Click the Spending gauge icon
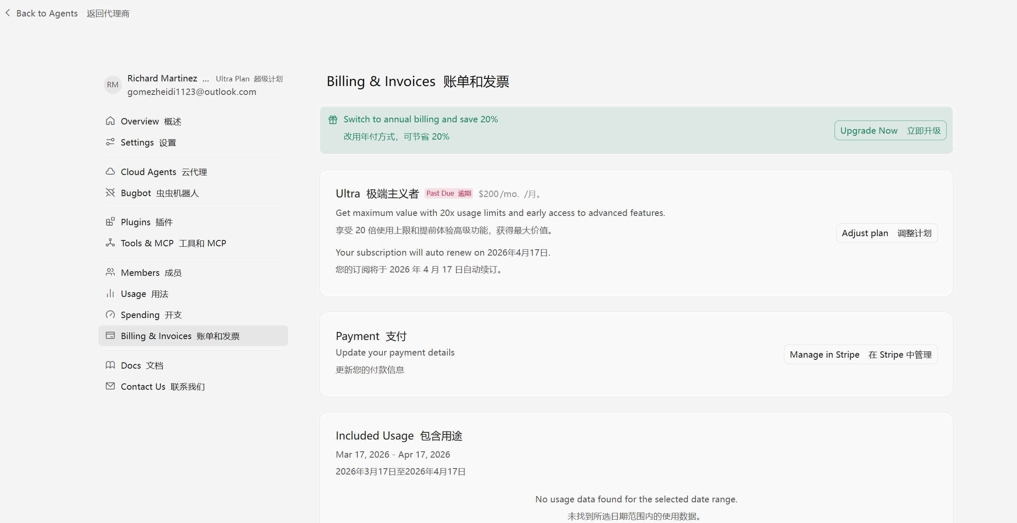This screenshot has width=1017, height=523. point(110,315)
